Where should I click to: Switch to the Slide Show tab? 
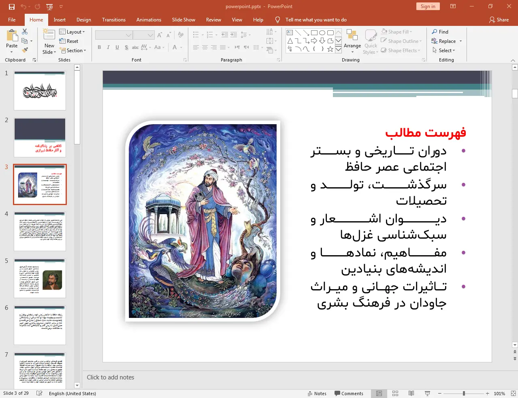pyautogui.click(x=183, y=20)
